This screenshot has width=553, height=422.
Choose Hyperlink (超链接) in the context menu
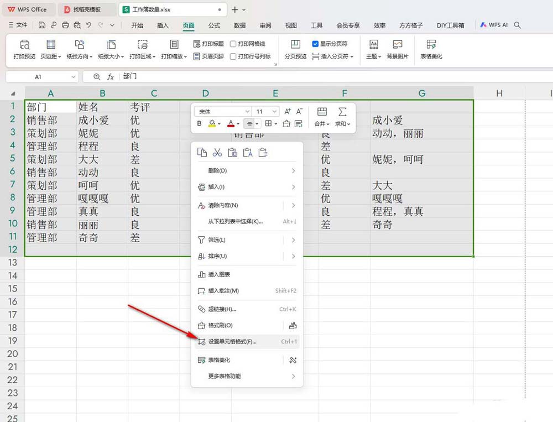247,309
